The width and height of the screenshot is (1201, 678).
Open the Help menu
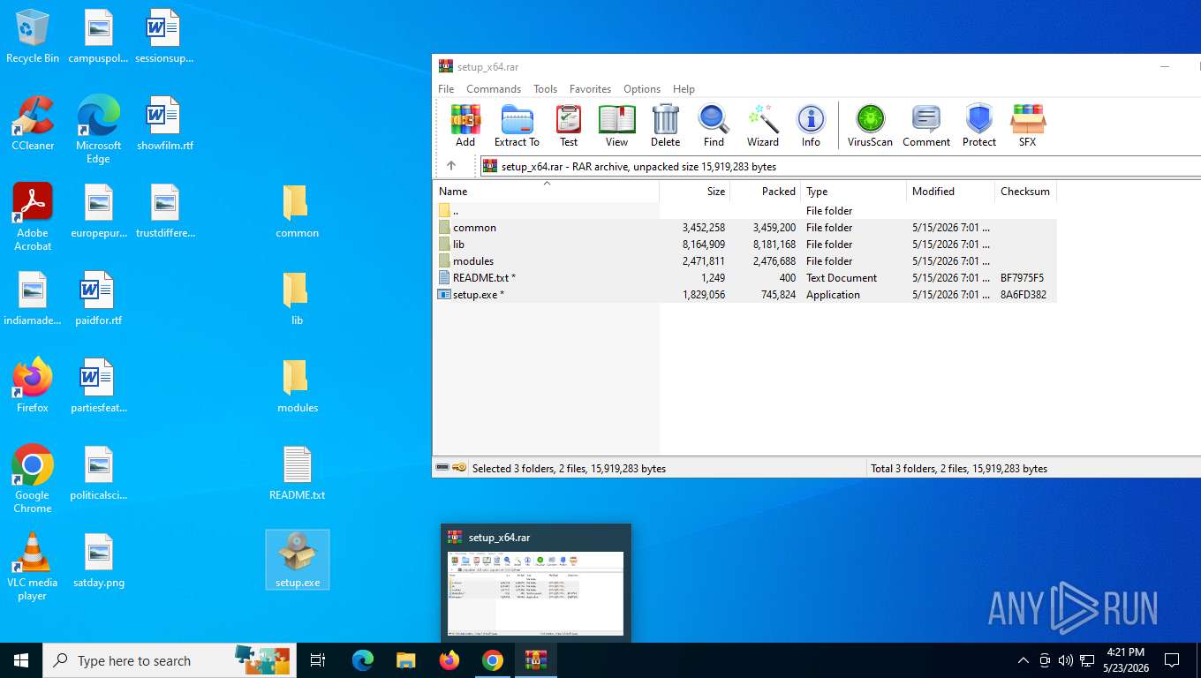pyautogui.click(x=684, y=89)
